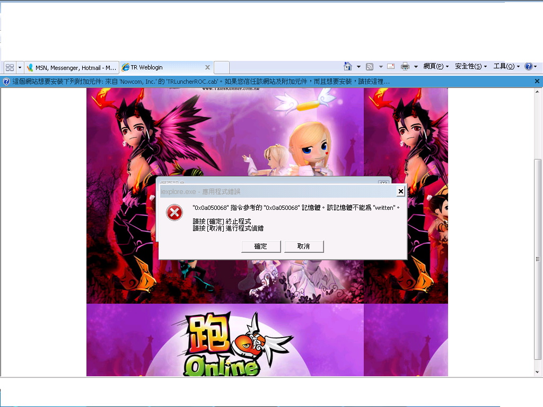Click 確定 to terminate the program
This screenshot has width=543, height=407.
[x=261, y=246]
